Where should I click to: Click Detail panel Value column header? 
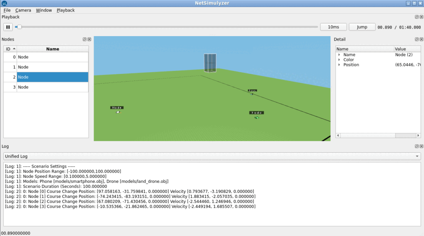[407, 49]
